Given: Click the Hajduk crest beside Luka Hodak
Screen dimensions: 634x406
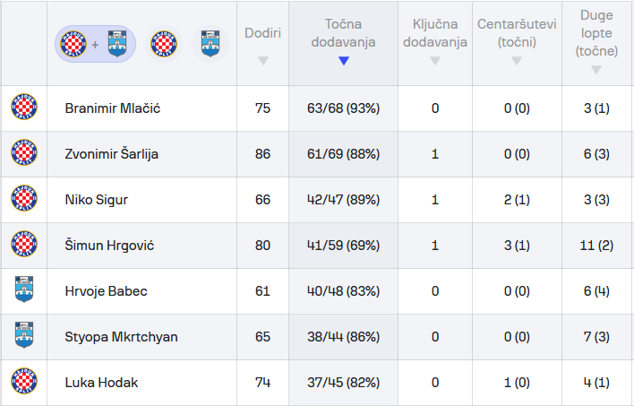Looking at the screenshot, I should 23,383.
